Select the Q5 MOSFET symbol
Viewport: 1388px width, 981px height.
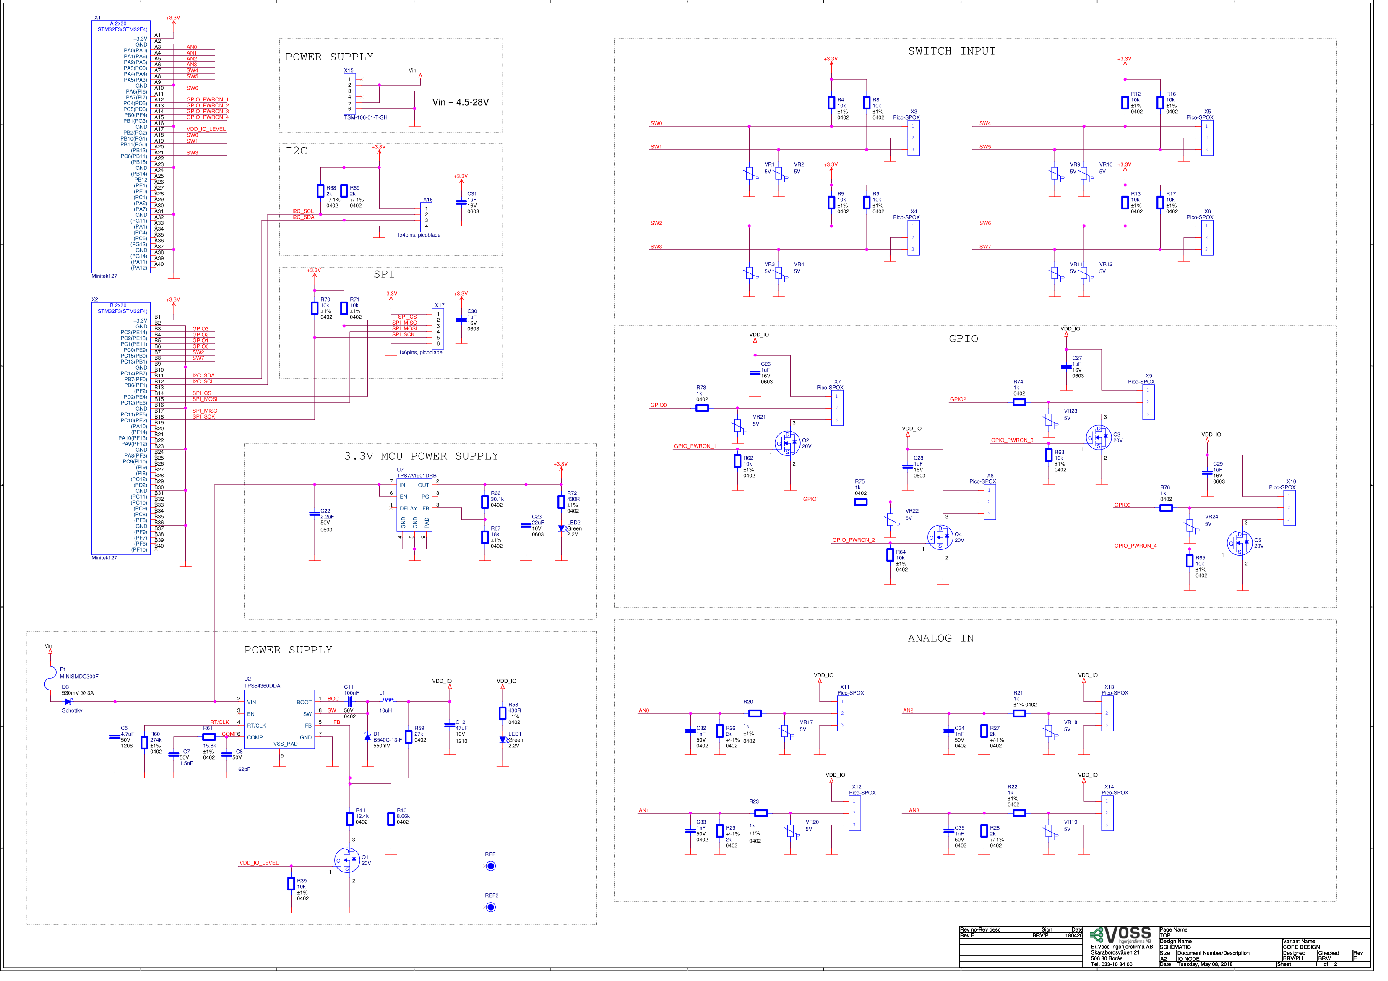[x=1251, y=549]
